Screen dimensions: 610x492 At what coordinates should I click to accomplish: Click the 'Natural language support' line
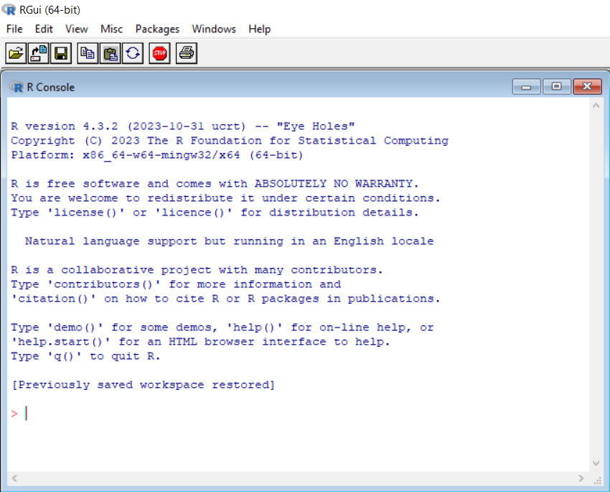point(230,241)
